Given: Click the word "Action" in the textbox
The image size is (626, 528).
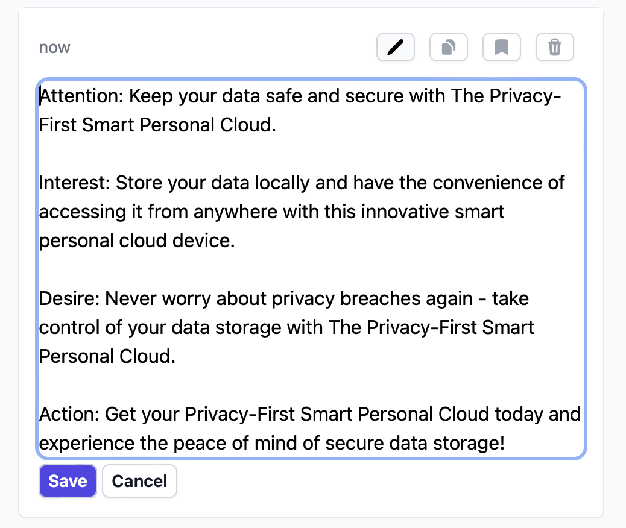Looking at the screenshot, I should coord(69,415).
